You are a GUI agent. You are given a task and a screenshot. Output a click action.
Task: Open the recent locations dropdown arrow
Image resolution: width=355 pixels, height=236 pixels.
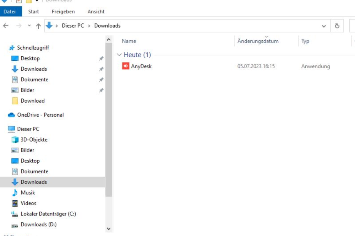pyautogui.click(x=29, y=26)
